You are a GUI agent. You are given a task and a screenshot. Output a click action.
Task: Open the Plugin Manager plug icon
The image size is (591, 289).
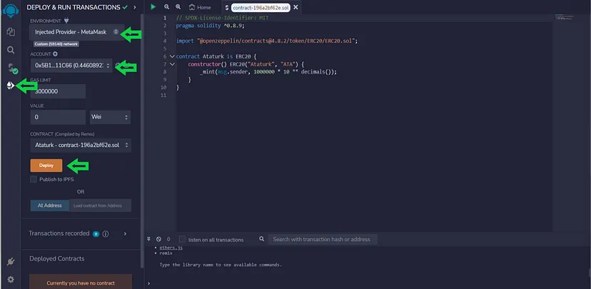[x=11, y=263]
